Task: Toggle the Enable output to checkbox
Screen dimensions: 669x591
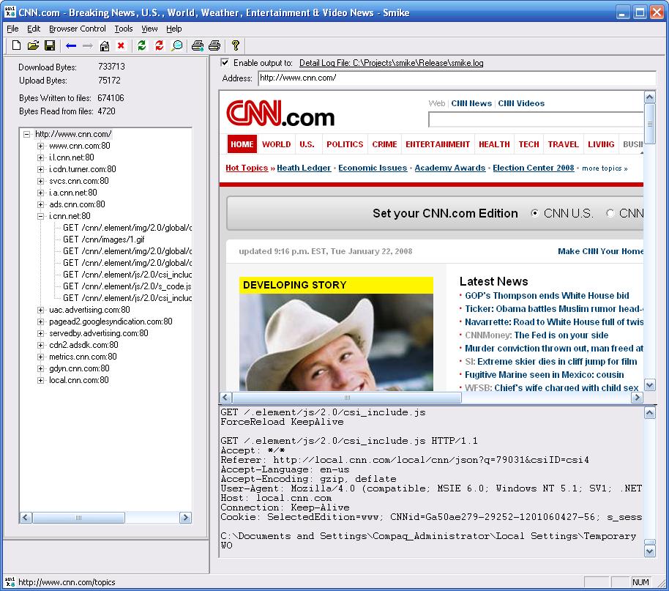Action: (225, 63)
